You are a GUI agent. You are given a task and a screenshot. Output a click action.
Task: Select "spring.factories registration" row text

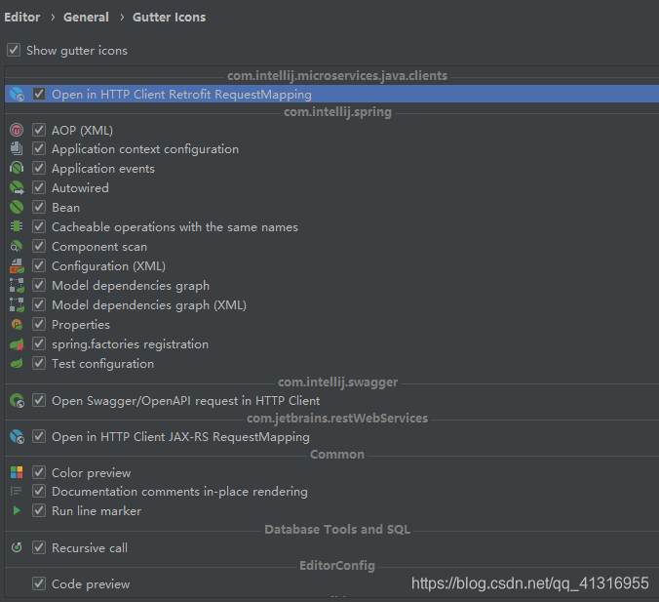click(131, 344)
